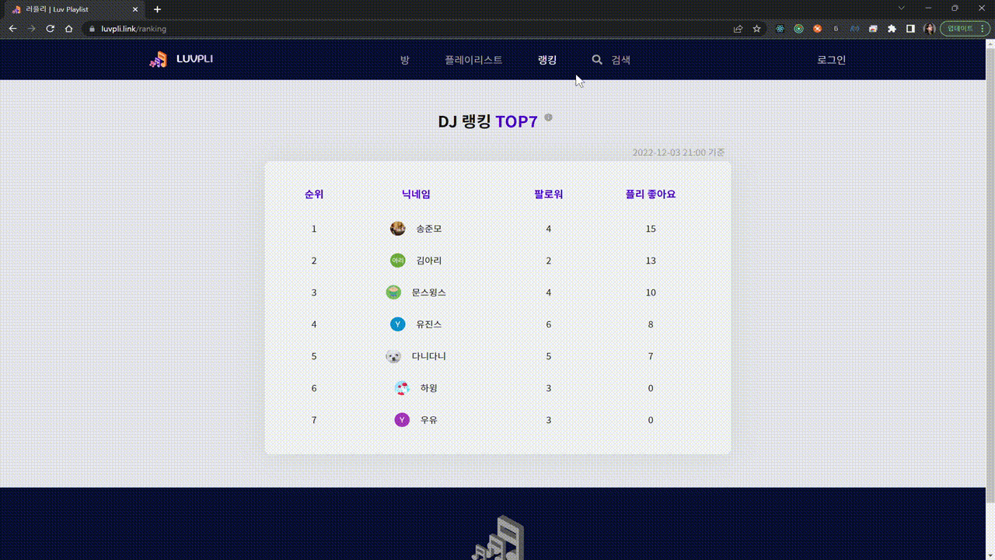Viewport: 995px width, 560px height.
Task: Open the 플레이리스트 menu item
Action: point(473,60)
